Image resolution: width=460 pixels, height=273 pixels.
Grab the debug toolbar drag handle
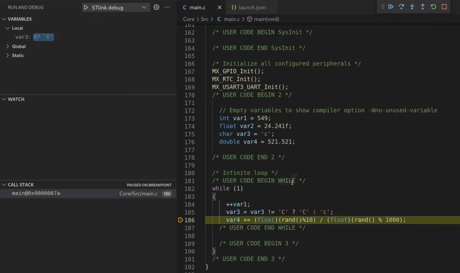pos(383,7)
